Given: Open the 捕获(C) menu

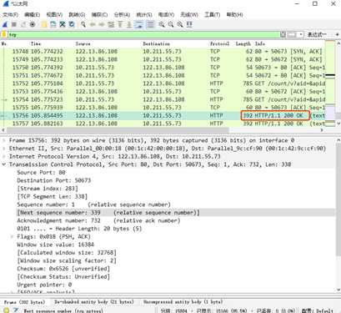Looking at the screenshot, I should (99, 14).
